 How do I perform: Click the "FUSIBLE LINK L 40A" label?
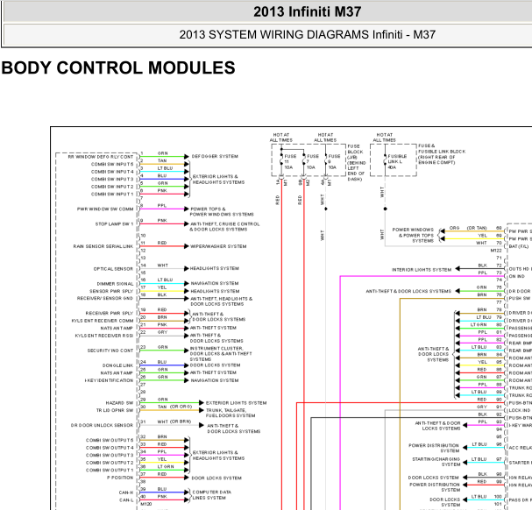397,161
